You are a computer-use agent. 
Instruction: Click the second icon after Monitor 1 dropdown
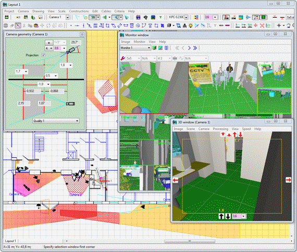click(160, 48)
